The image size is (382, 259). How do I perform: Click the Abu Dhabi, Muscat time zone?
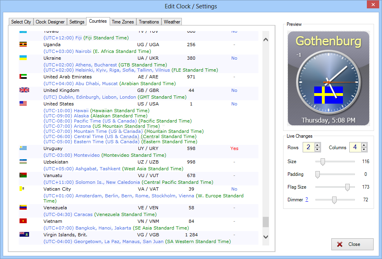[x=110, y=83]
